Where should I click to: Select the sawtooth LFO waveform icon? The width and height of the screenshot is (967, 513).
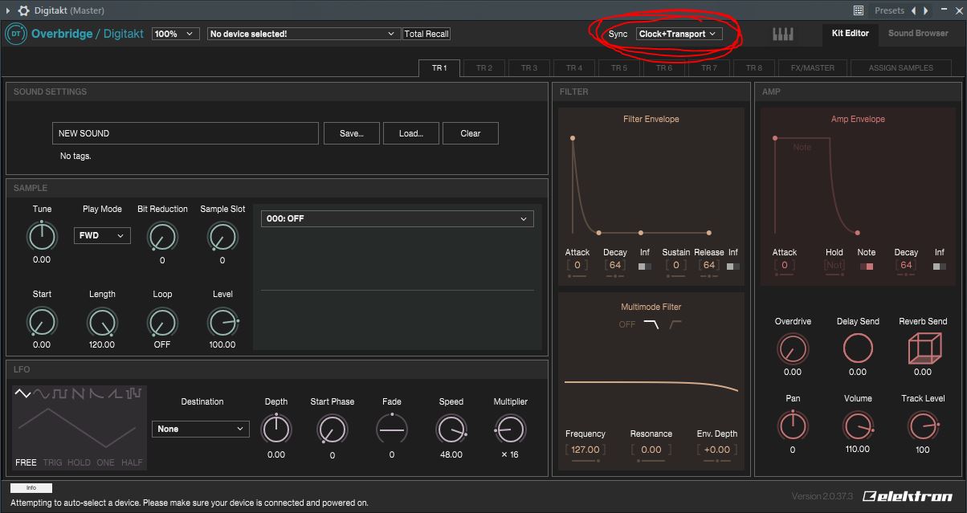(78, 393)
